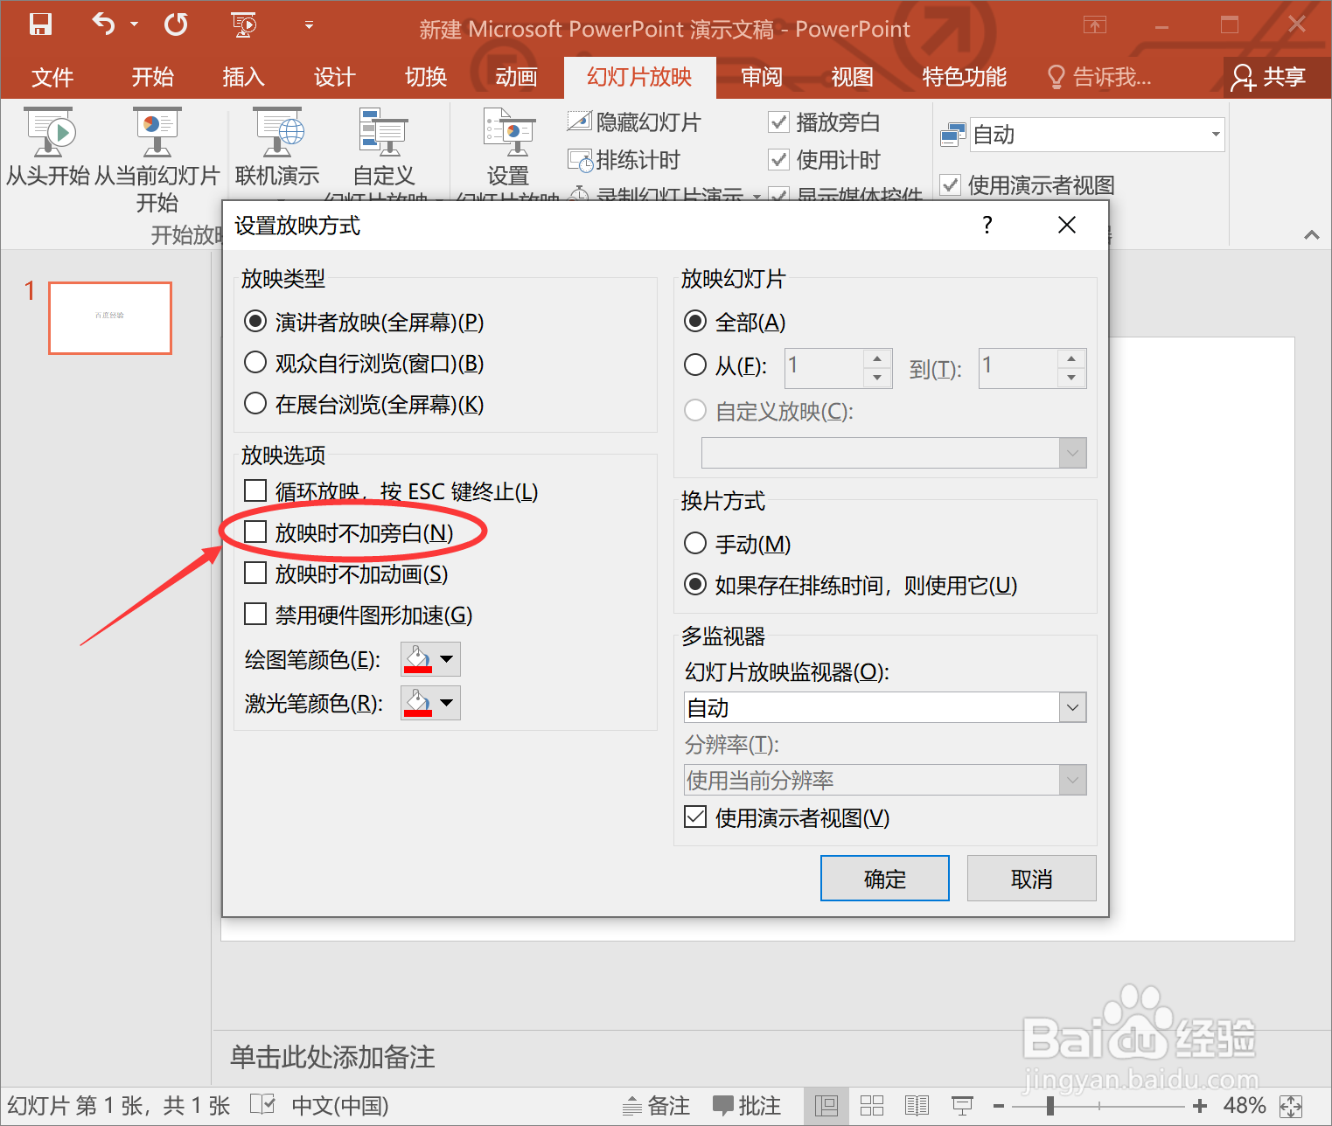The height and width of the screenshot is (1126, 1332).
Task: Check 循环放映，按ESC键终止 option
Action: coord(255,490)
